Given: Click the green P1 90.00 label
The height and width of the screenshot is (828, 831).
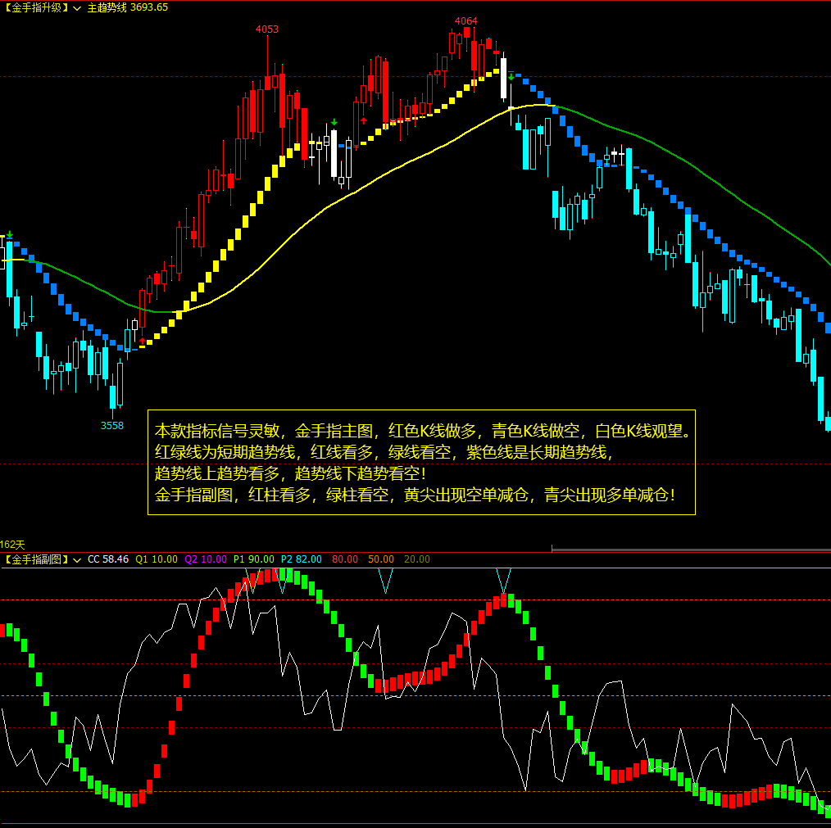Looking at the screenshot, I should 254,559.
